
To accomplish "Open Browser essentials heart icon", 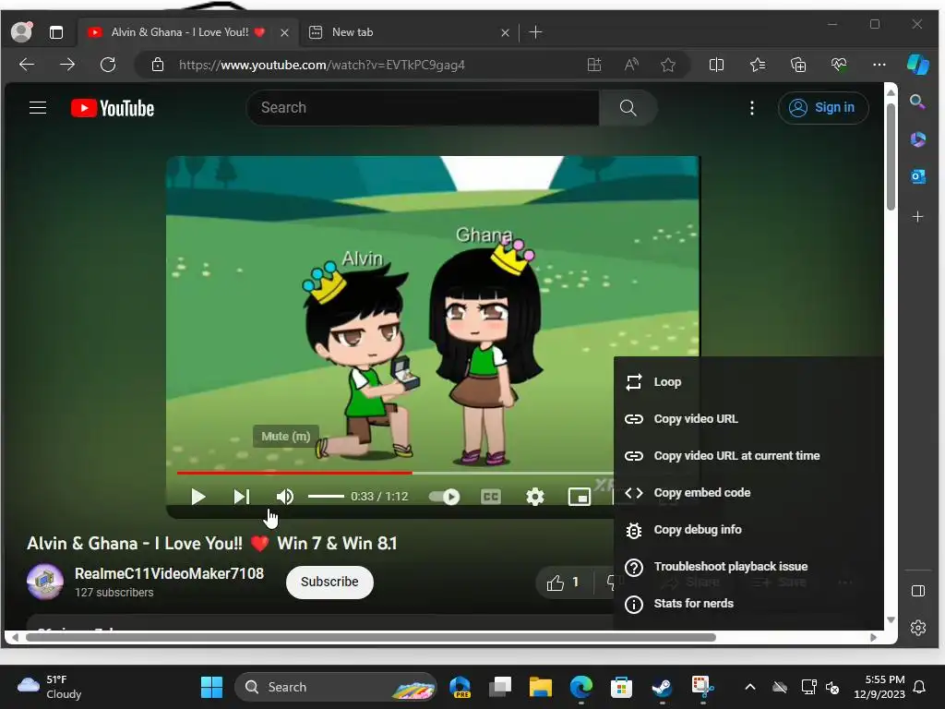I will (x=839, y=65).
